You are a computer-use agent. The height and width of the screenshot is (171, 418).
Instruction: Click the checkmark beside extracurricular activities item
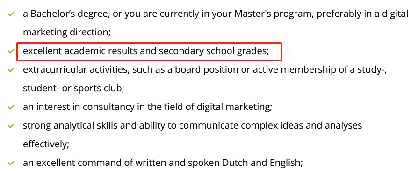click(x=11, y=70)
